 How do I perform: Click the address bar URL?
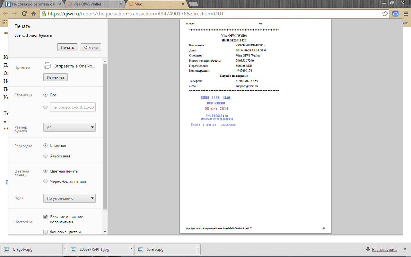[x=136, y=14]
